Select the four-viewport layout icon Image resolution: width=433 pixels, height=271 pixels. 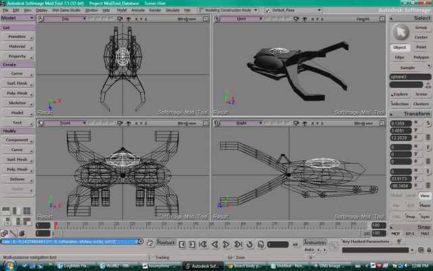(x=27, y=211)
